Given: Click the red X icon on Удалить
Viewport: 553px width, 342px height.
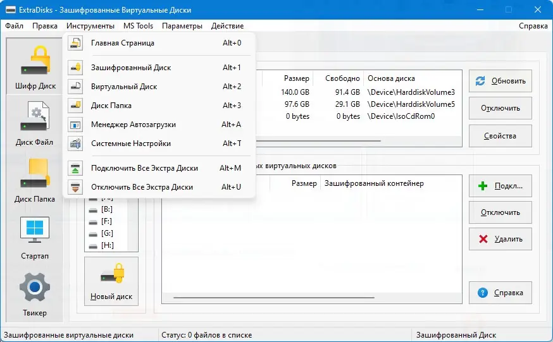Looking at the screenshot, I should click(483, 239).
